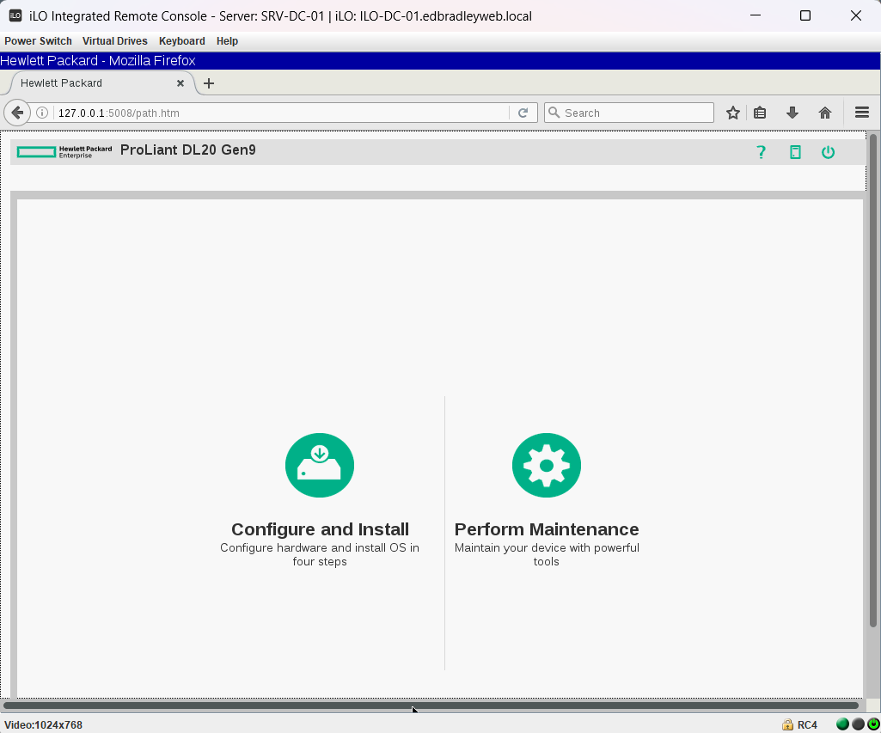
Task: Click the Downloads arrow button
Action: click(792, 112)
